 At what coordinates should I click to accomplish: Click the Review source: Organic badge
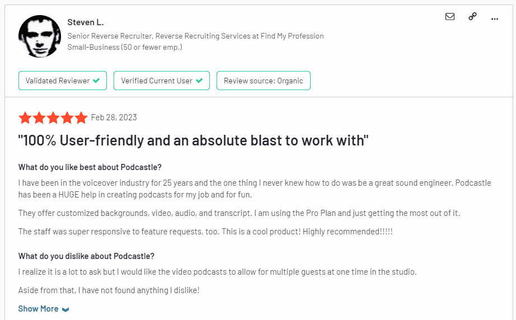[263, 81]
